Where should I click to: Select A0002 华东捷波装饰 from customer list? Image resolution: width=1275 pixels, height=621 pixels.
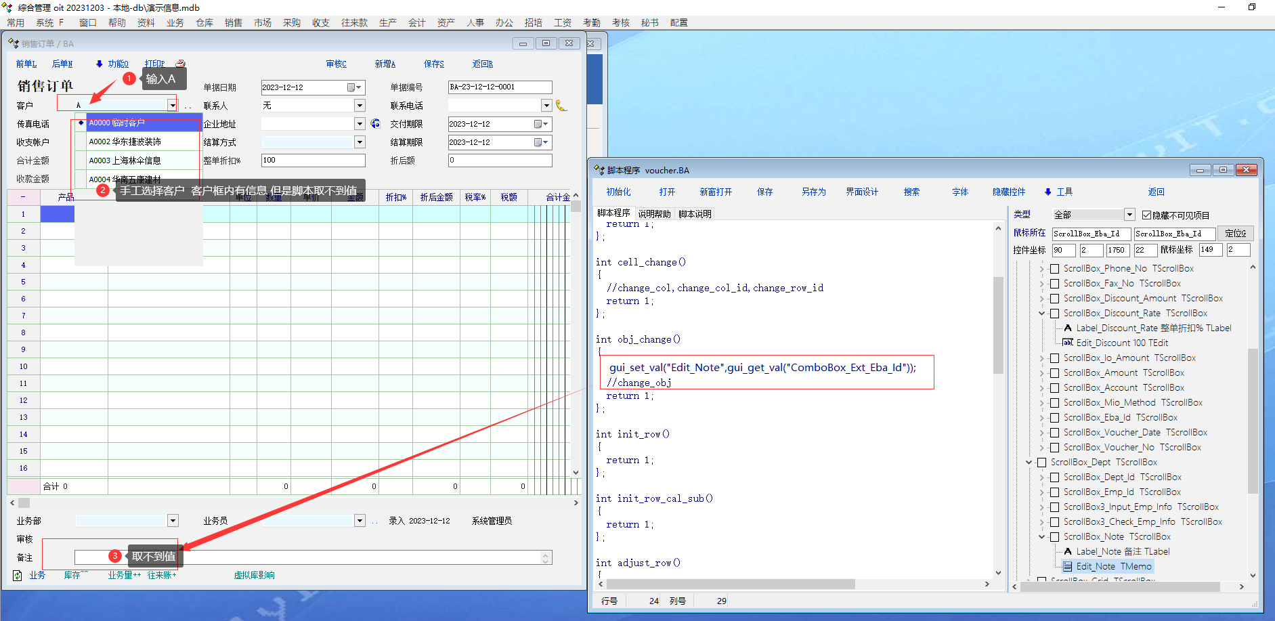coord(125,142)
